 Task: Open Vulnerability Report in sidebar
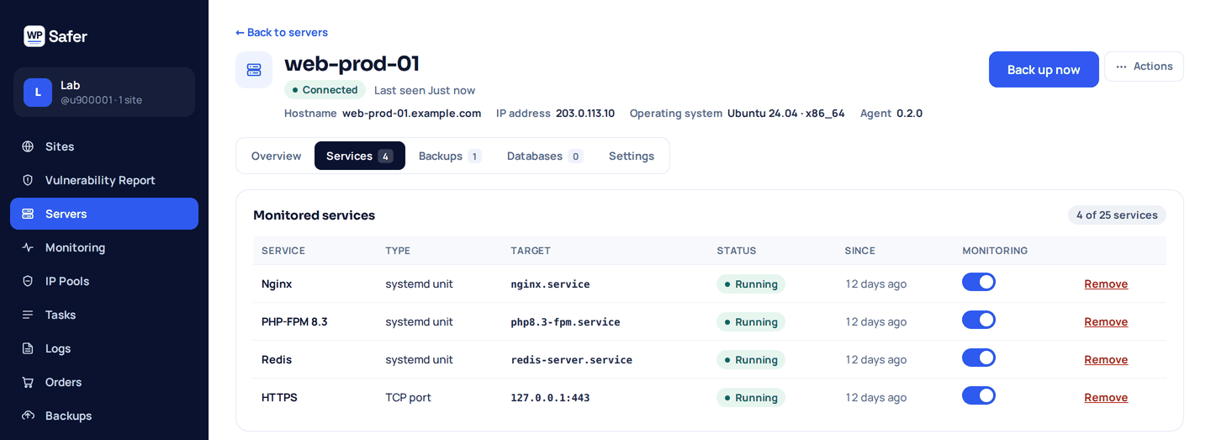click(x=104, y=180)
